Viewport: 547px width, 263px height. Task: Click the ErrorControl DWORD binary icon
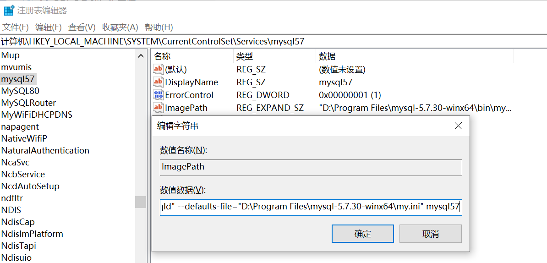point(159,95)
